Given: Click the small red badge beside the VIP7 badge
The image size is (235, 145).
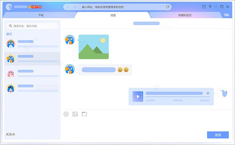Looking at the screenshot, I should pyautogui.click(x=40, y=7).
